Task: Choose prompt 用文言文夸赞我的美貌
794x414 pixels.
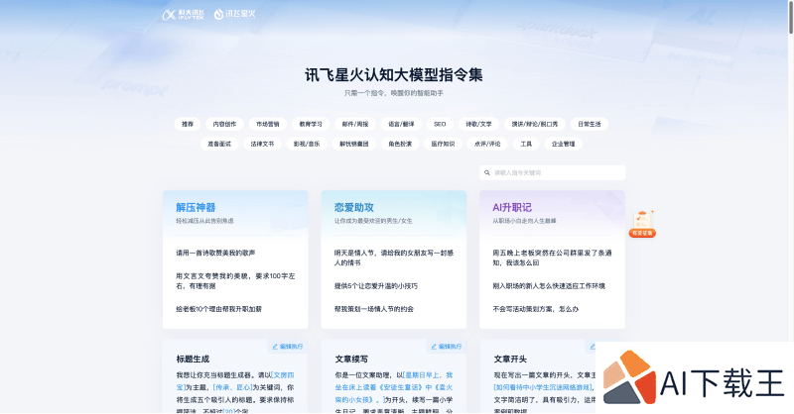Action: click(235, 281)
